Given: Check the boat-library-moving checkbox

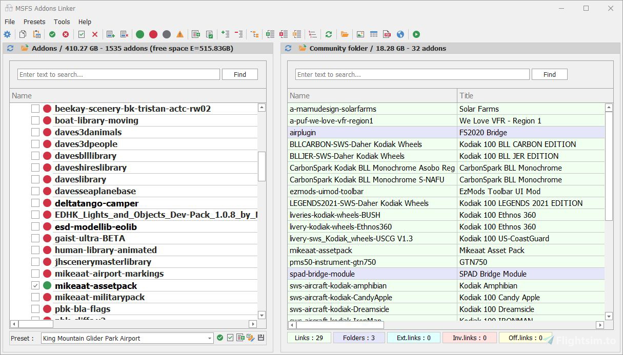Looking at the screenshot, I should coord(35,120).
